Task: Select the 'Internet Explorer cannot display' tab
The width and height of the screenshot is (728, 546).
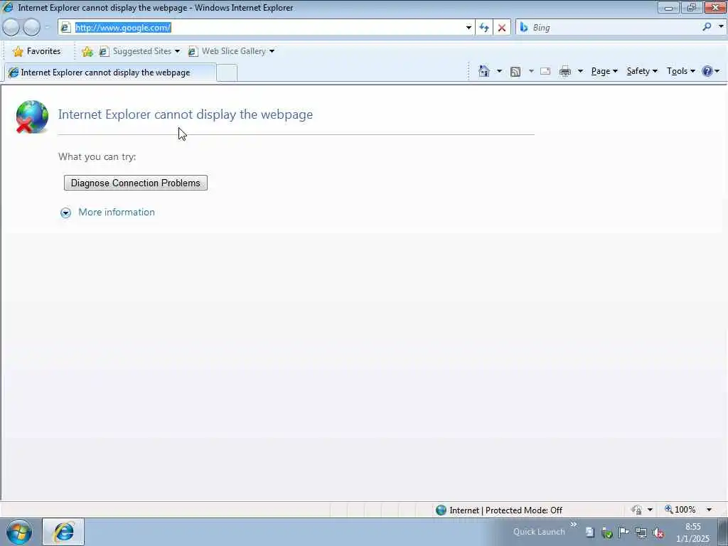Action: (x=109, y=73)
